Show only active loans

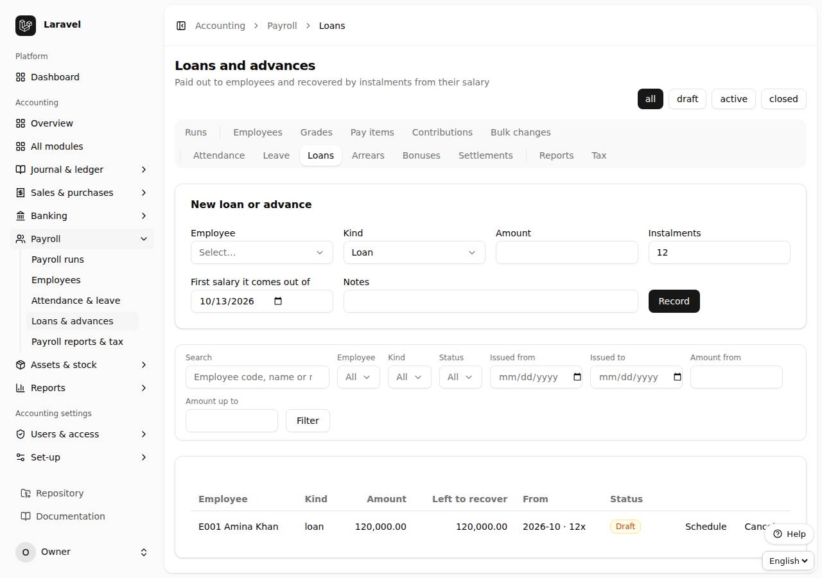(x=733, y=99)
